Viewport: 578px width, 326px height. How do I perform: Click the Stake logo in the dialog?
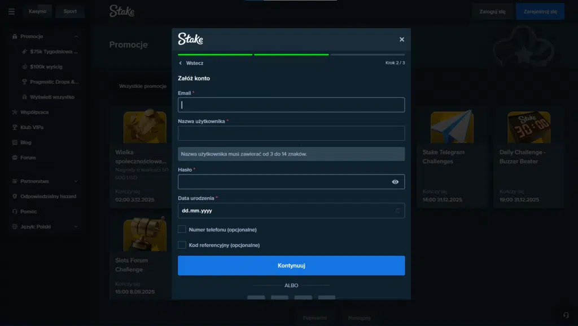point(191,39)
